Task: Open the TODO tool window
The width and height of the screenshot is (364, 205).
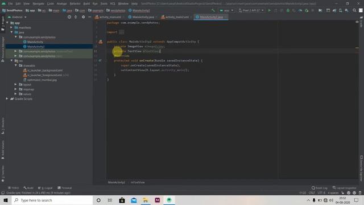Action: pos(14,188)
